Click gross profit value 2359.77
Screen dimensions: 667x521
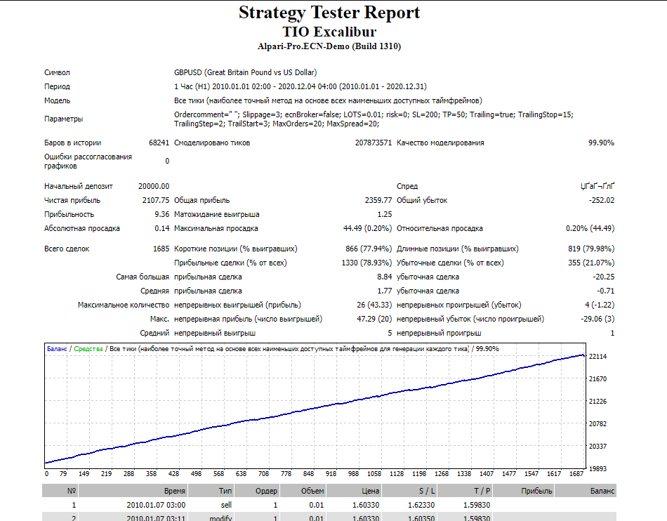coord(378,200)
